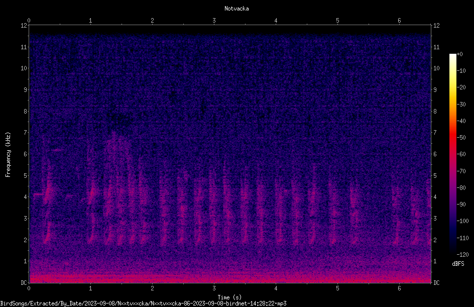Click the Notvacka title at top

click(x=236, y=9)
